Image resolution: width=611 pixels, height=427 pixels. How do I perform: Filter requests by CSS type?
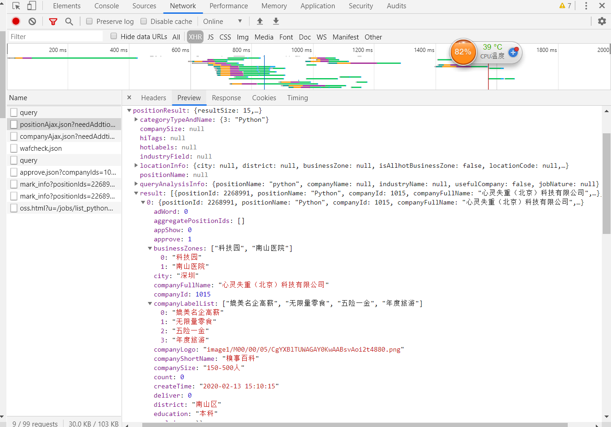(x=225, y=37)
